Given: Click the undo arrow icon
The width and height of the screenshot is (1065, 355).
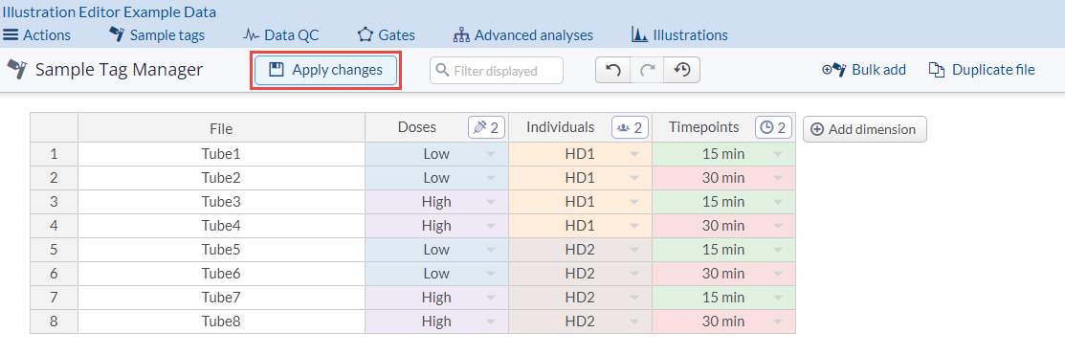Looking at the screenshot, I should pos(612,70).
